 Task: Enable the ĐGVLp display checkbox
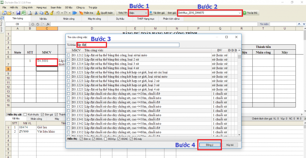(106, 139)
